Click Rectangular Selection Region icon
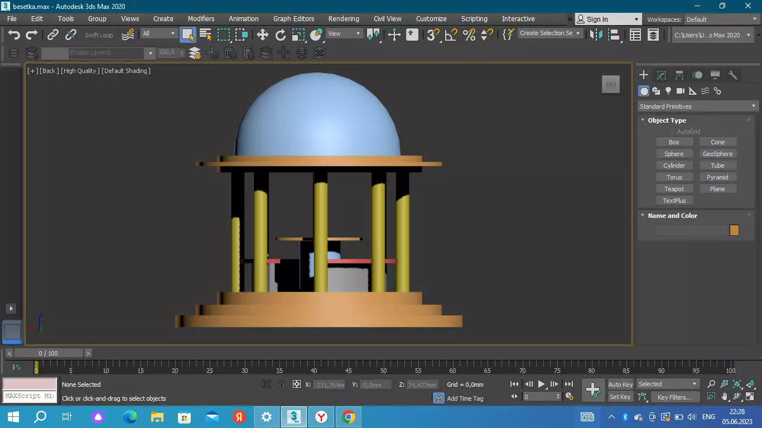762x428 pixels. click(x=224, y=35)
